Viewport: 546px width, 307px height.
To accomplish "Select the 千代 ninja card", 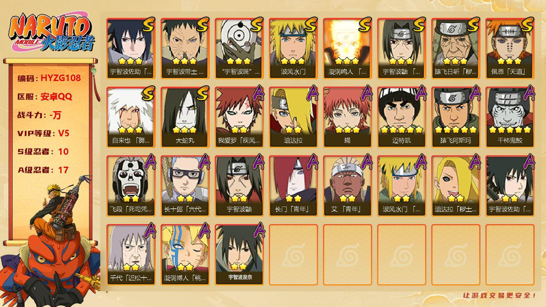I will 131,255.
